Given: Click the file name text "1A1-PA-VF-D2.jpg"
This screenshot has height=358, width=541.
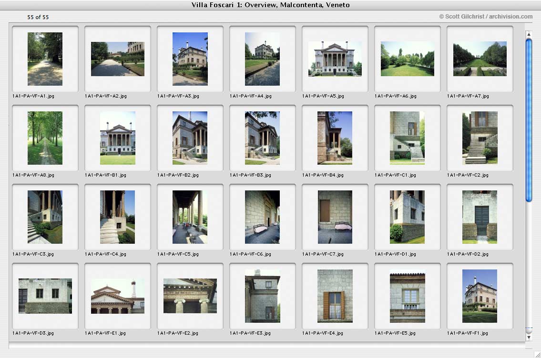Looking at the screenshot, I should (x=468, y=254).
